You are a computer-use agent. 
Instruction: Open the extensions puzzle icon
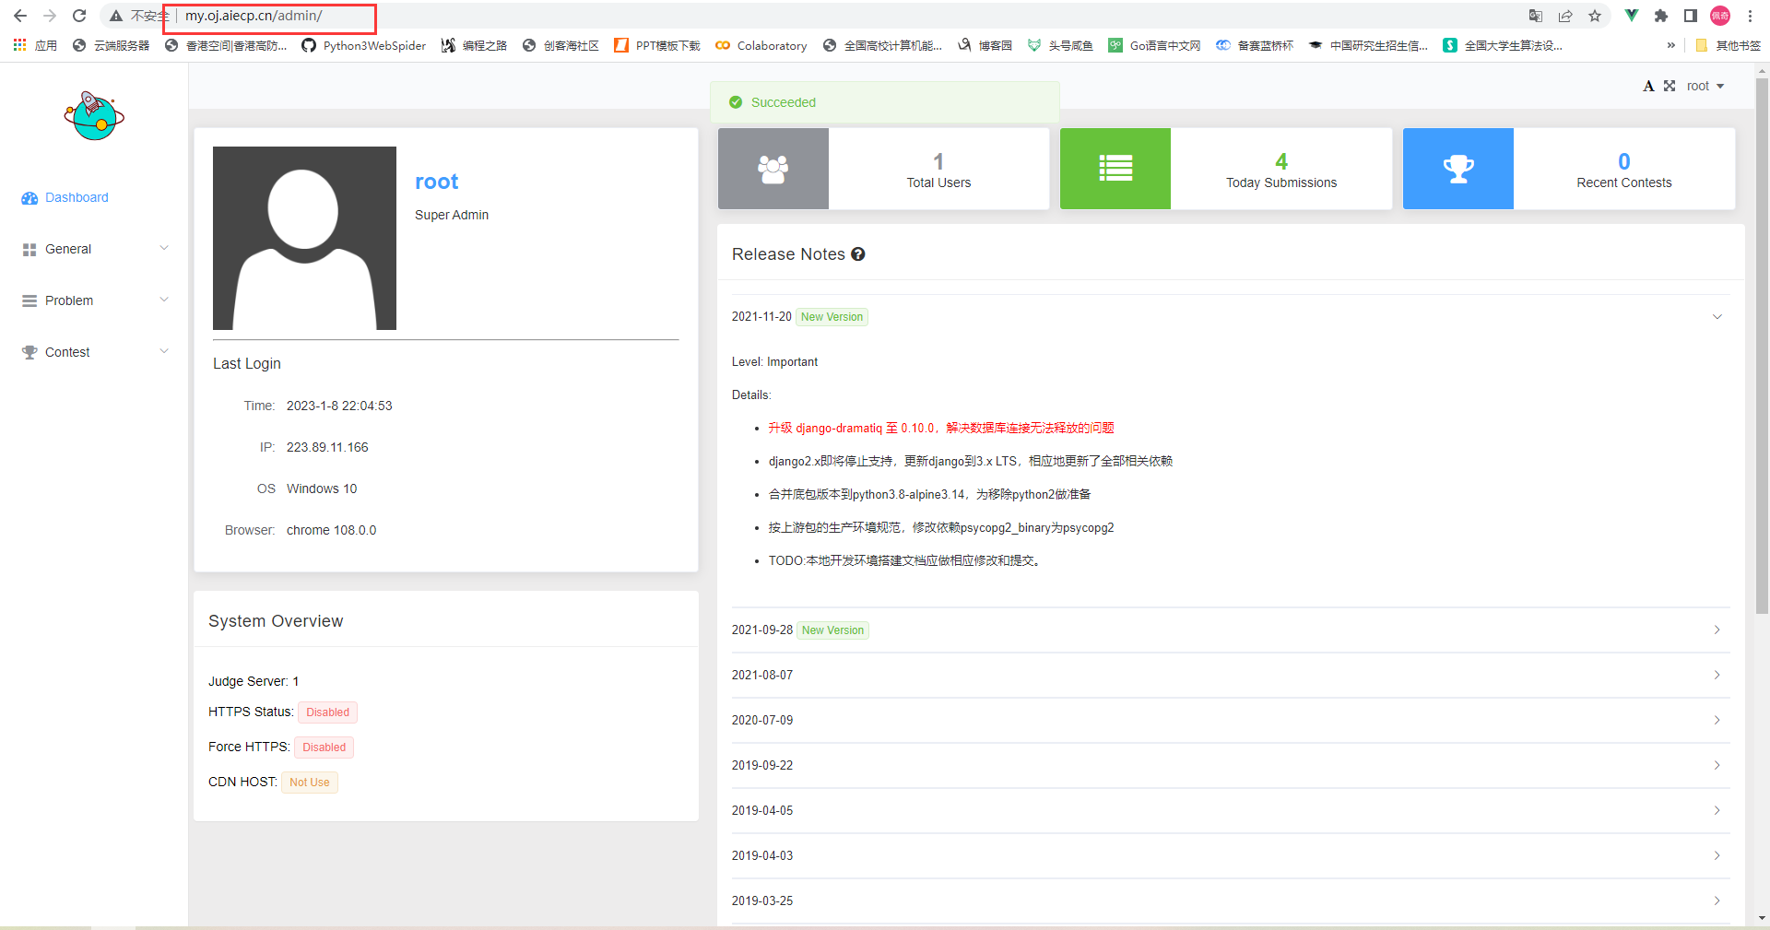coord(1661,16)
